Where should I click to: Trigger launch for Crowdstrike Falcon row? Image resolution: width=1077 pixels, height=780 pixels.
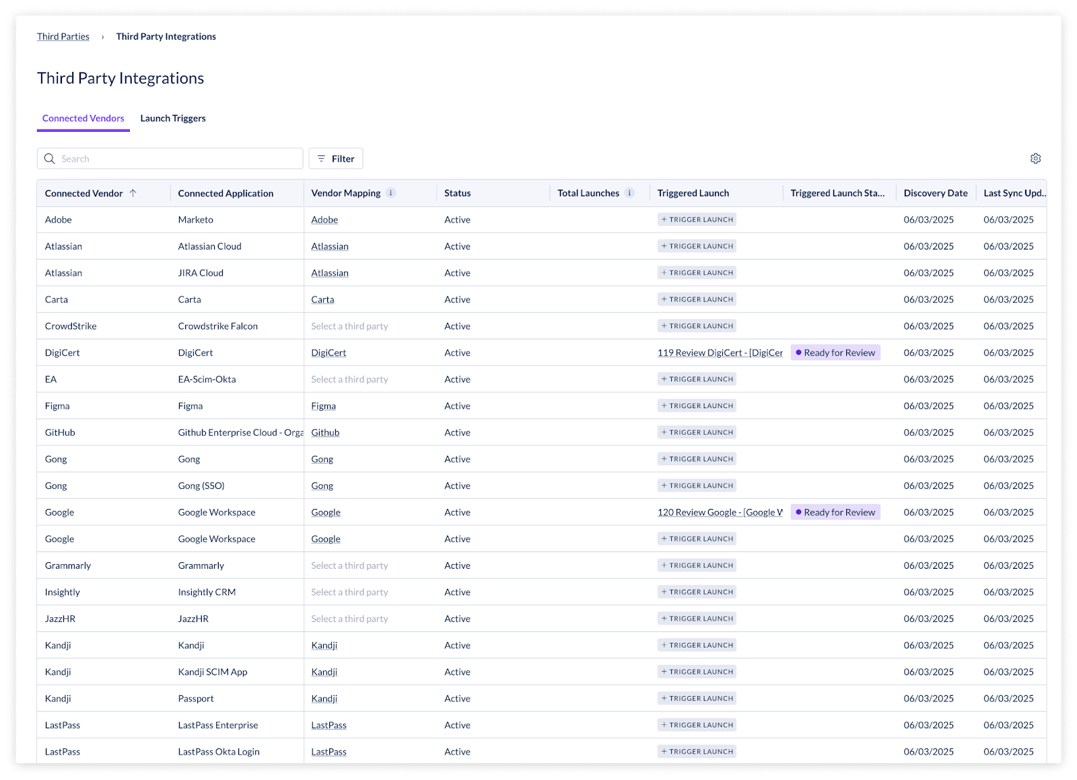[x=697, y=325]
